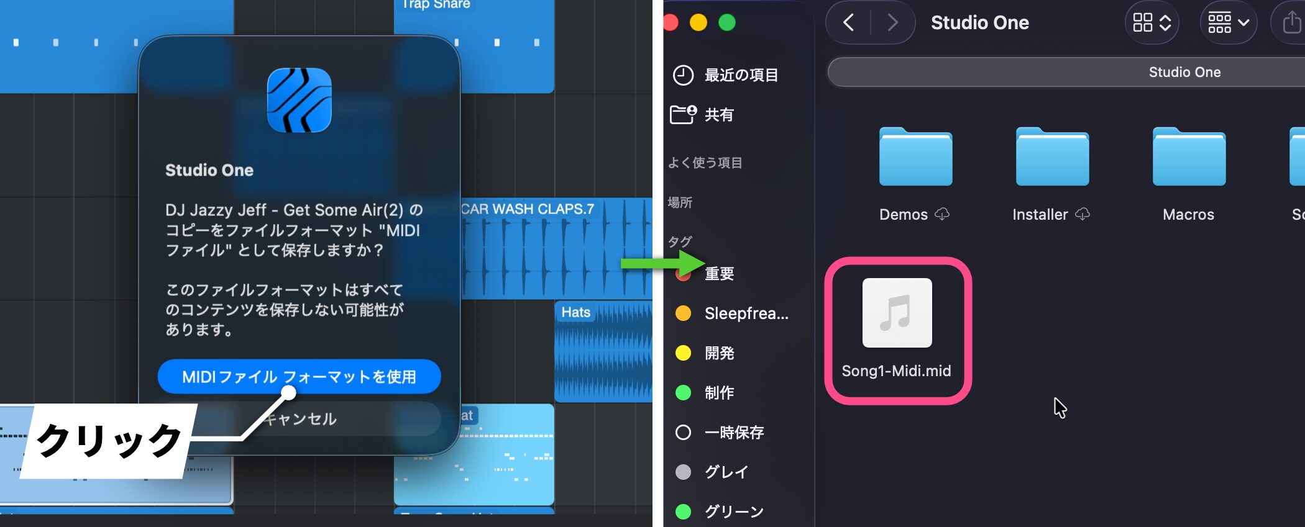1305x527 pixels.
Task: Open 最近の項目 in the sidebar
Action: coord(741,75)
